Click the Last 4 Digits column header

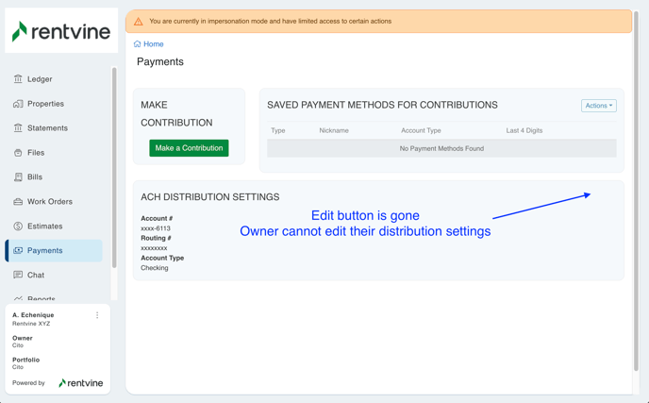click(x=524, y=130)
